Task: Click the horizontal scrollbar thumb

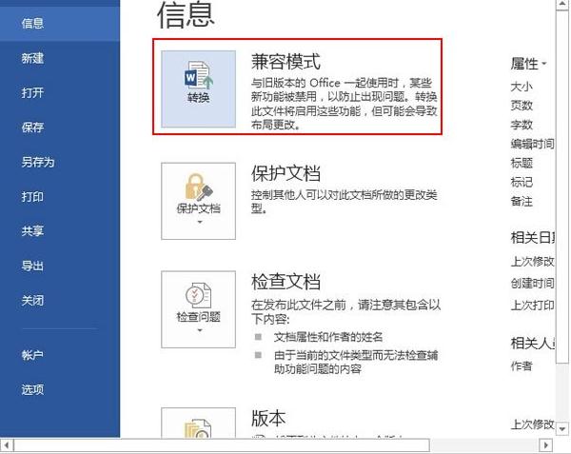Action: [x=222, y=444]
